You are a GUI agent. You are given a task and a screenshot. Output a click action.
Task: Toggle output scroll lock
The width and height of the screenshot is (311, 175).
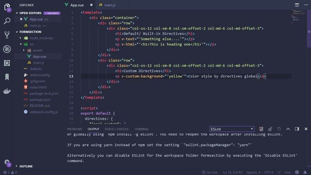pos(270,129)
